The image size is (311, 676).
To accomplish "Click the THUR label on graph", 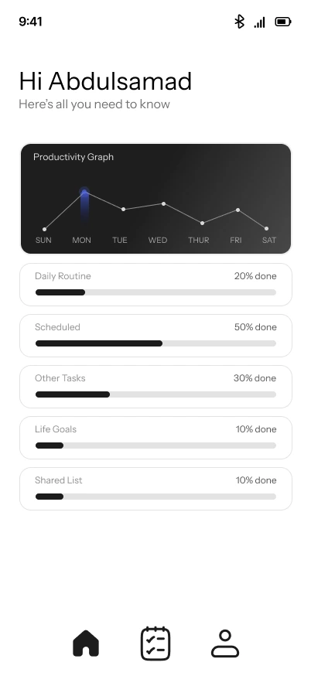I will click(198, 240).
